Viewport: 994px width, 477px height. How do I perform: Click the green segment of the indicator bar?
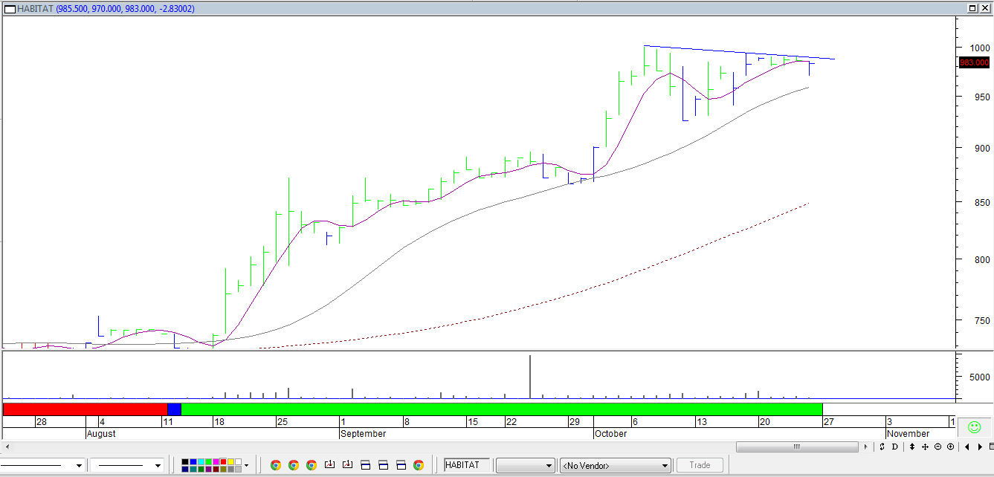[502, 409]
